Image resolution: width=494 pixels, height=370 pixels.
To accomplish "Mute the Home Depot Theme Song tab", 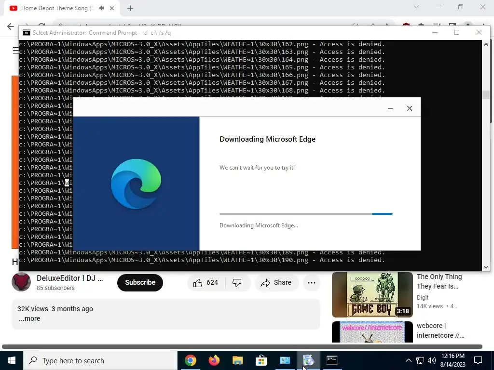I will [101, 8].
